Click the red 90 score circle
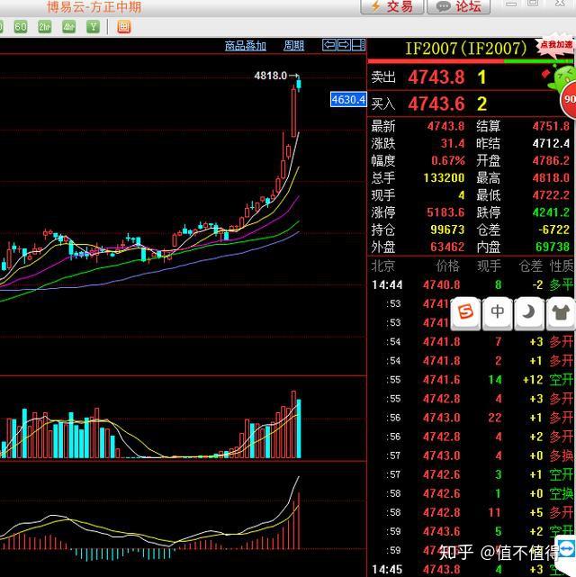The height and width of the screenshot is (577, 576). tap(569, 99)
